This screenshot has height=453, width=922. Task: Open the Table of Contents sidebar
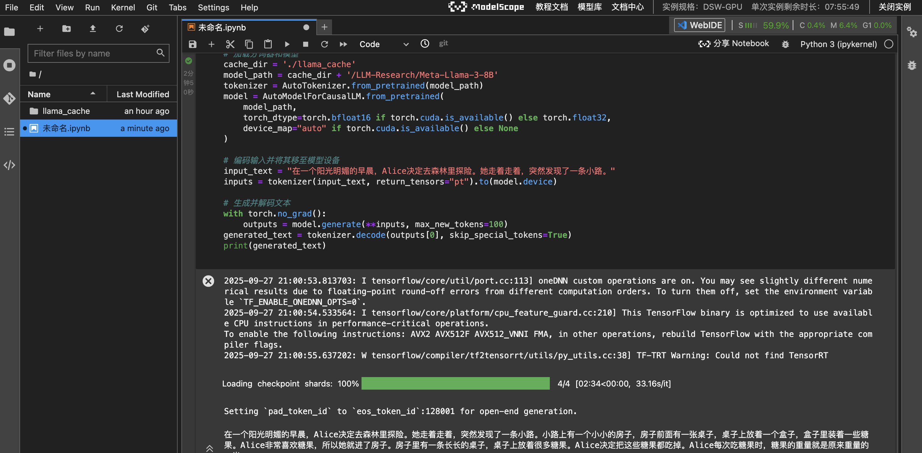9,132
